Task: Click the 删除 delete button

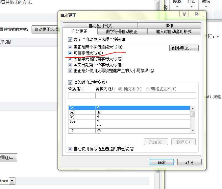Action: coord(183,142)
